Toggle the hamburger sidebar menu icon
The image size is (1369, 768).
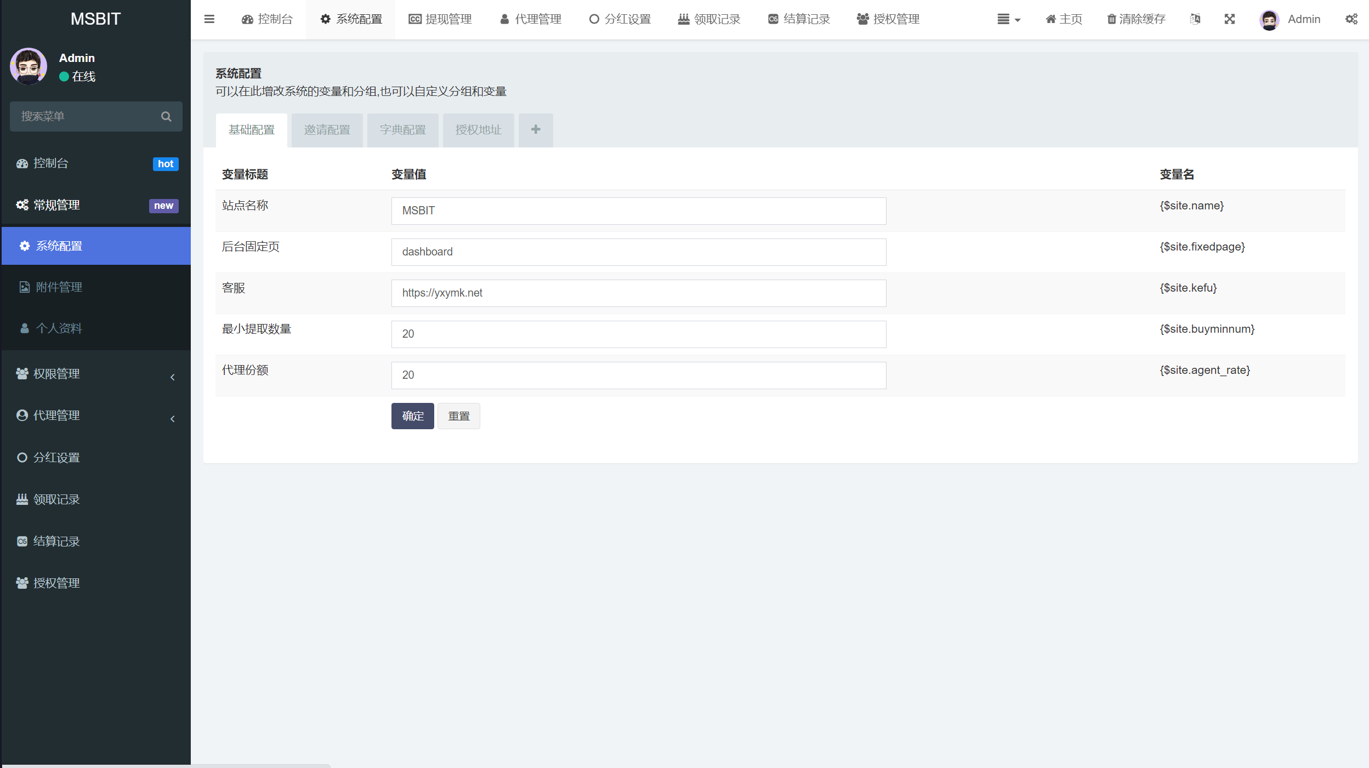[x=209, y=19]
